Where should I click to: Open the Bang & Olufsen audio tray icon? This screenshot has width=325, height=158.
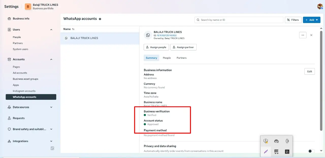[x=287, y=152]
